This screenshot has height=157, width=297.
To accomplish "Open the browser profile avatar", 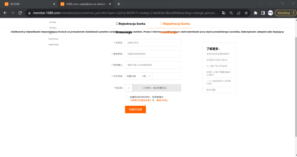I will (270, 13).
